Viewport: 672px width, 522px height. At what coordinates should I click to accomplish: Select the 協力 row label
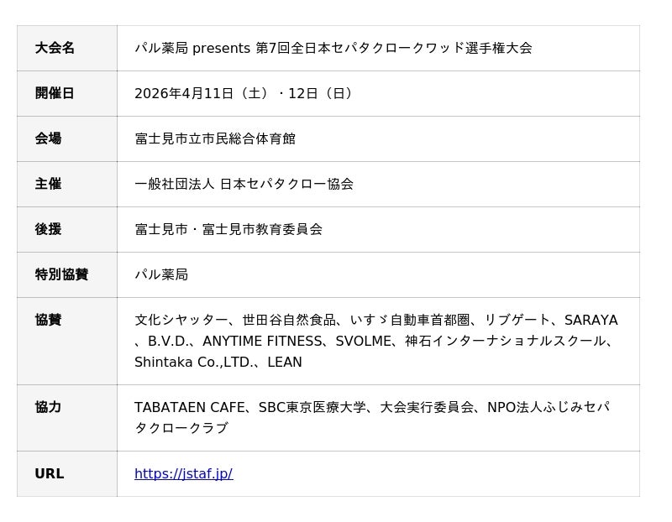[x=48, y=407]
